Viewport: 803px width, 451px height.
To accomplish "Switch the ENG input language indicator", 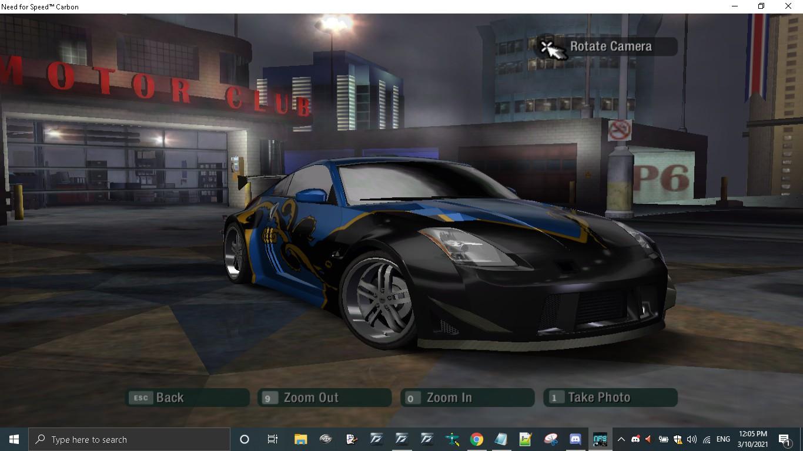I will click(x=723, y=439).
